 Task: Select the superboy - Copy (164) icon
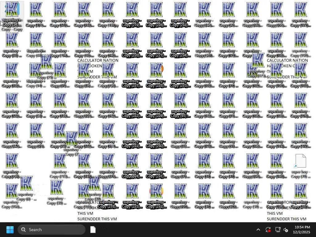[108, 135]
